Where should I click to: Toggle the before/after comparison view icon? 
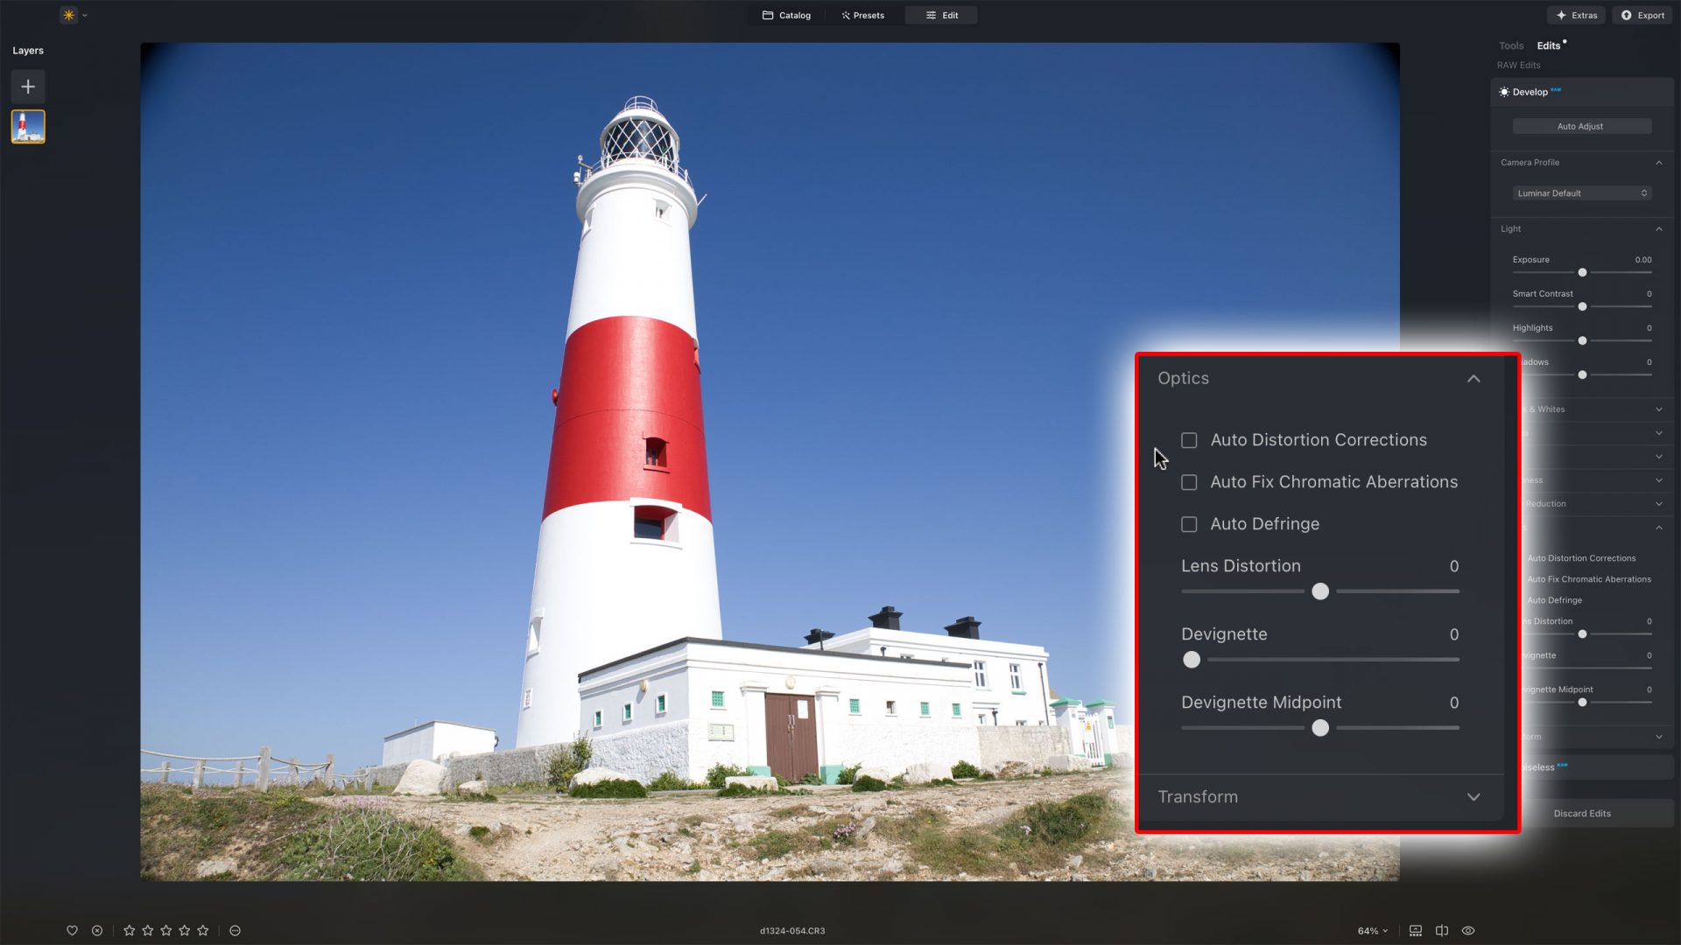pyautogui.click(x=1442, y=930)
